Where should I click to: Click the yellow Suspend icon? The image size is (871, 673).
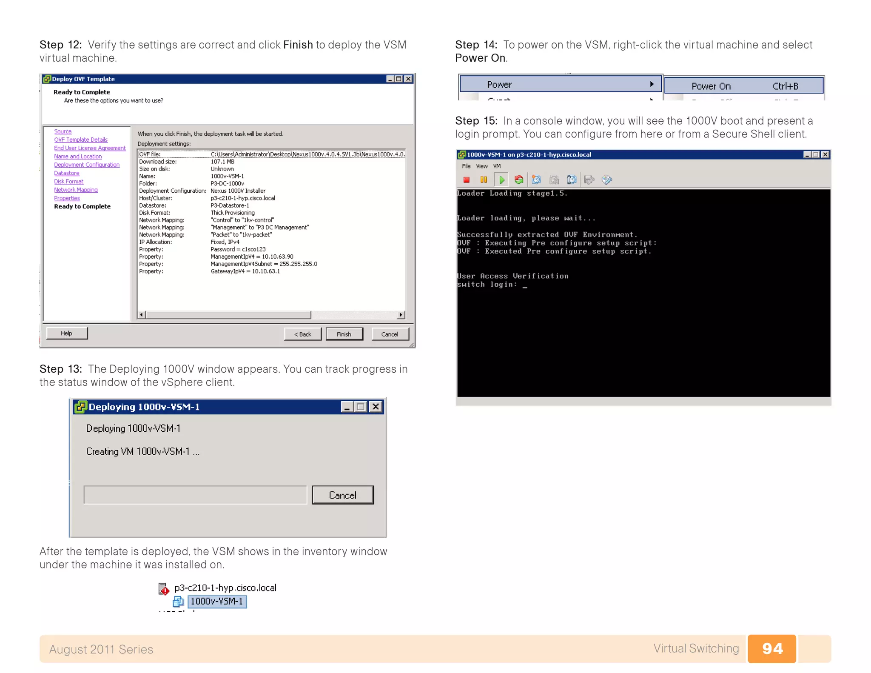(x=484, y=180)
